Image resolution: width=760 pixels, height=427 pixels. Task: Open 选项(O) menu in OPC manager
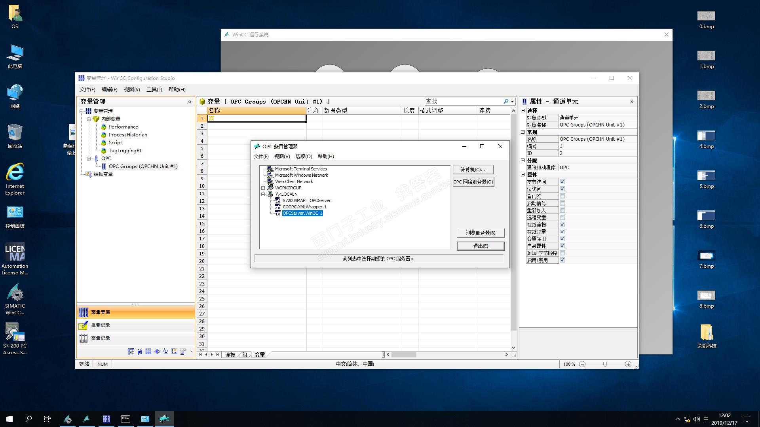304,157
